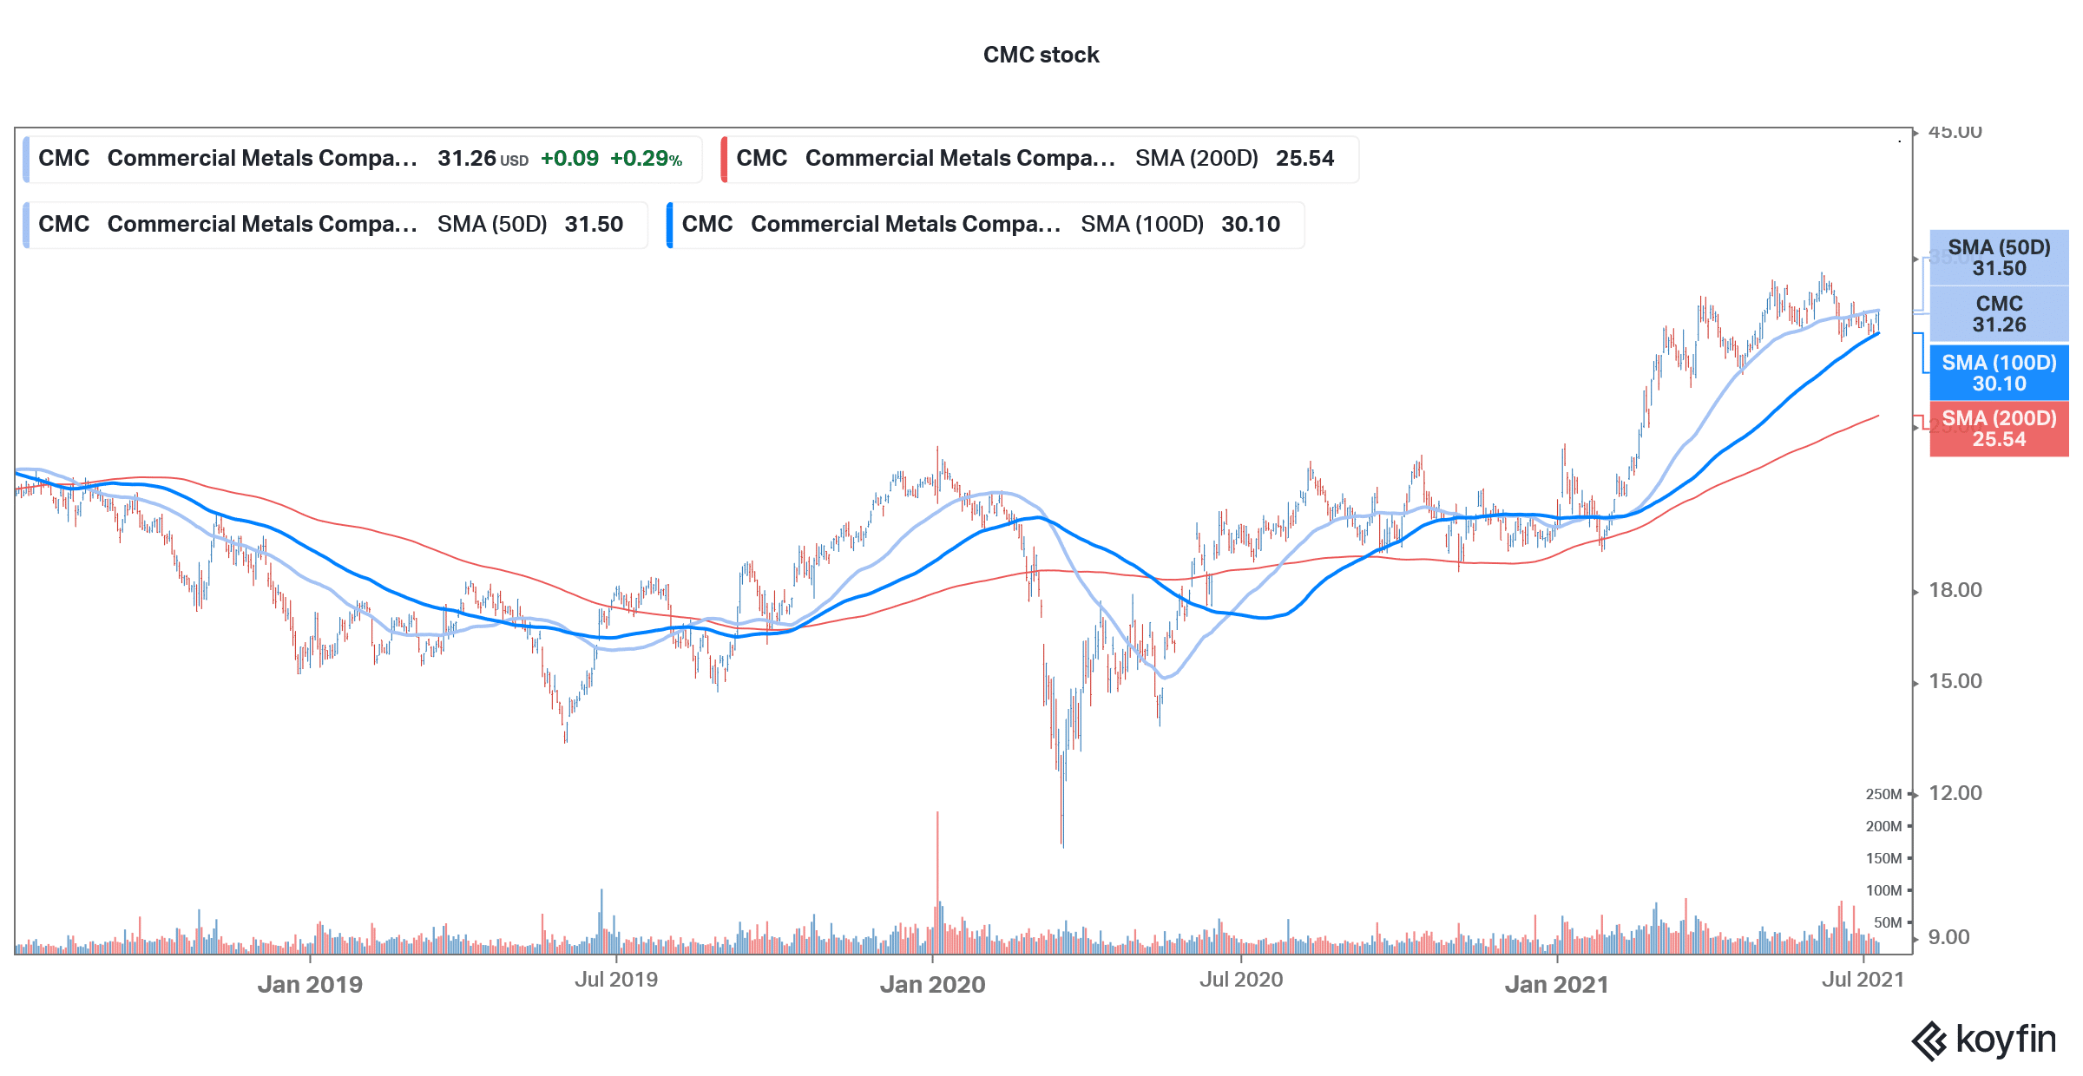Click the 250M volume axis label

coord(1884,794)
